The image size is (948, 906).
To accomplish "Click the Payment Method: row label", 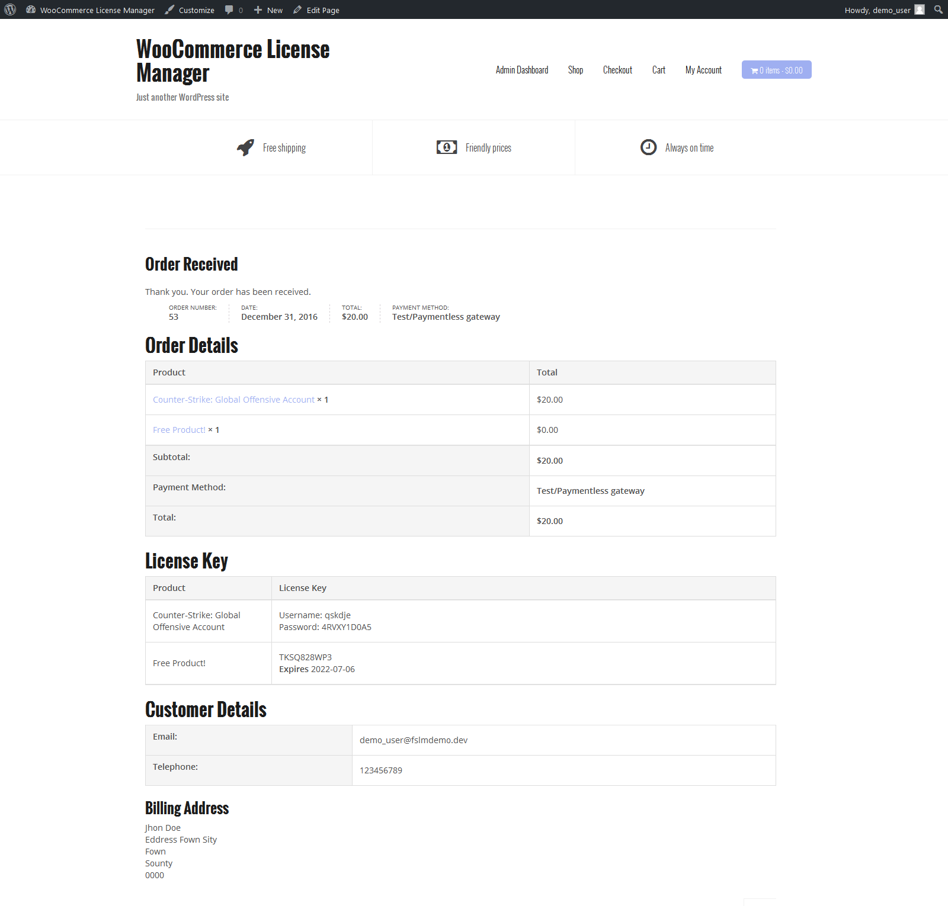I will tap(189, 487).
